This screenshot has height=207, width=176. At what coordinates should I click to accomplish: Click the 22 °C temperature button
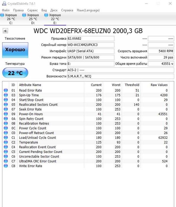15,73
